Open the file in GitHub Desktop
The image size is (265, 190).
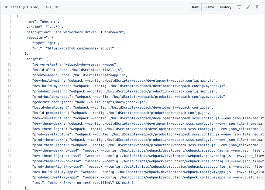(x=239, y=7)
